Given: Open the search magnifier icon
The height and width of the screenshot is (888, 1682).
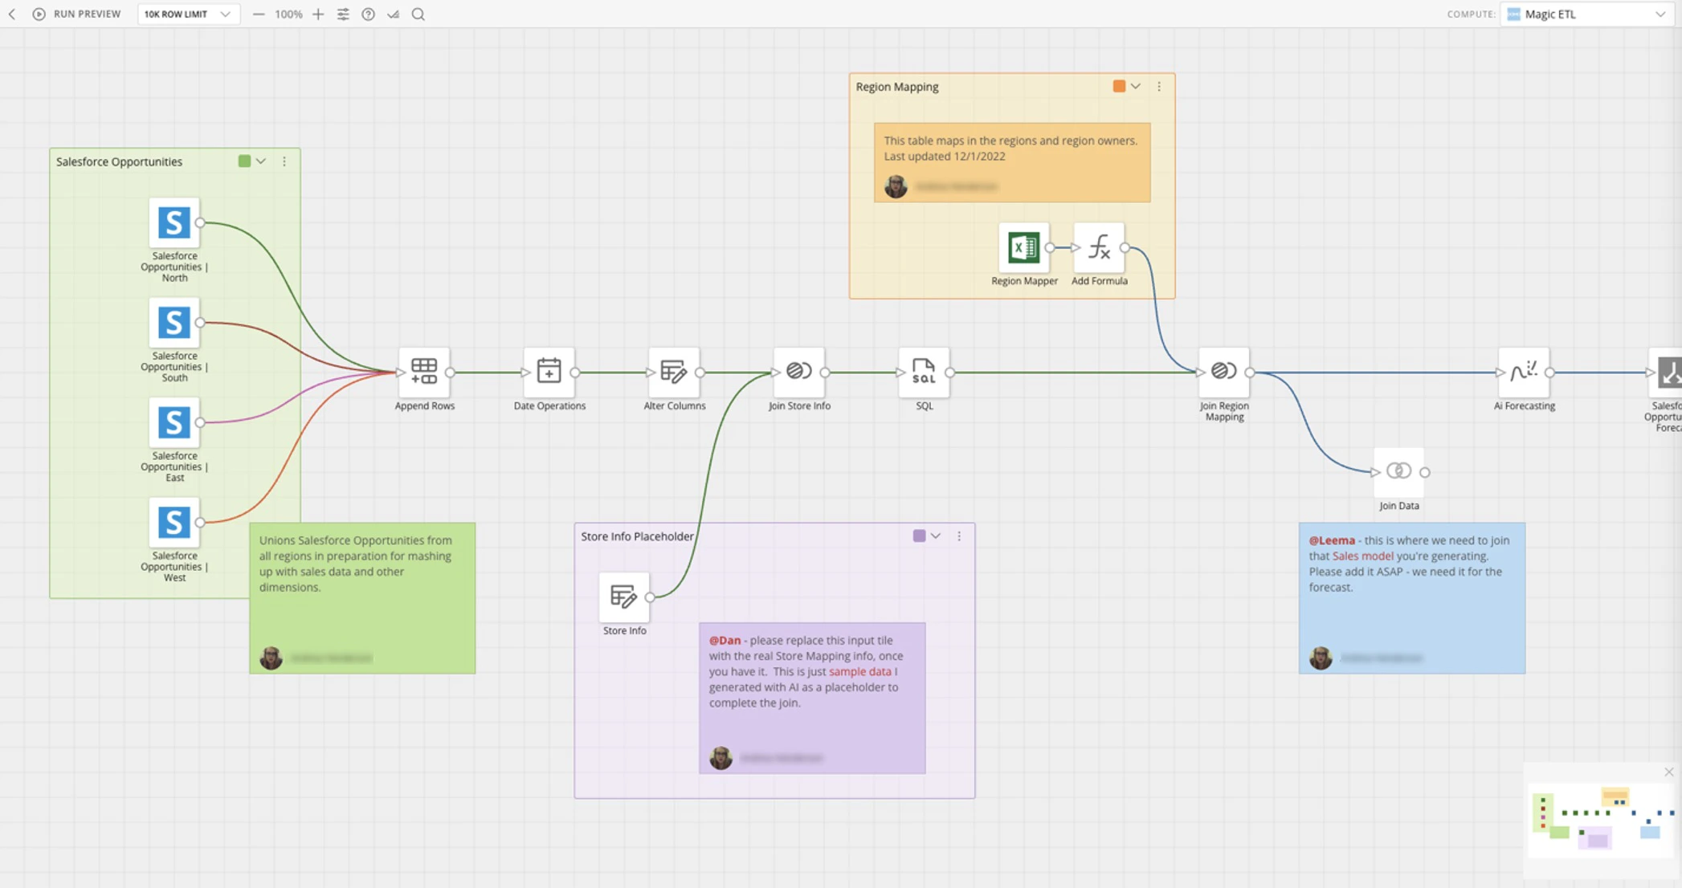Looking at the screenshot, I should tap(418, 14).
